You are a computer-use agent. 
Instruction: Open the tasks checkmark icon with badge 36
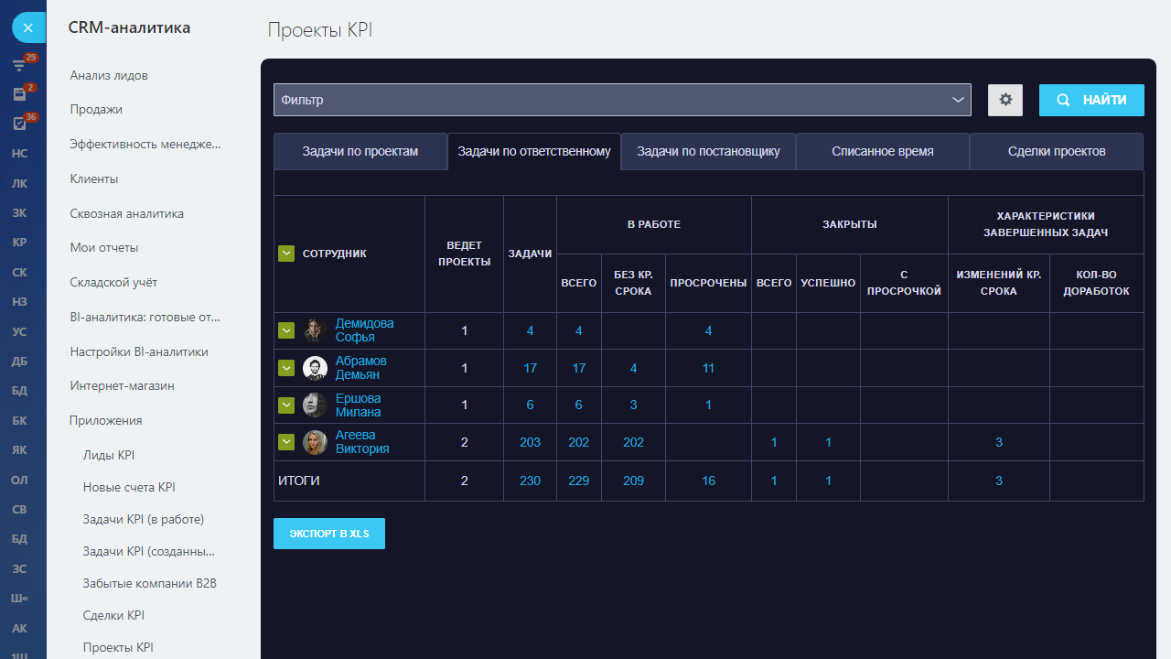coord(20,123)
